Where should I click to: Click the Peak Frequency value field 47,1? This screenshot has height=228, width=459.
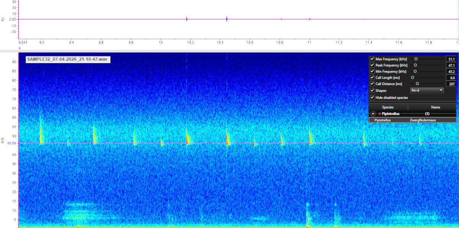tap(451, 65)
